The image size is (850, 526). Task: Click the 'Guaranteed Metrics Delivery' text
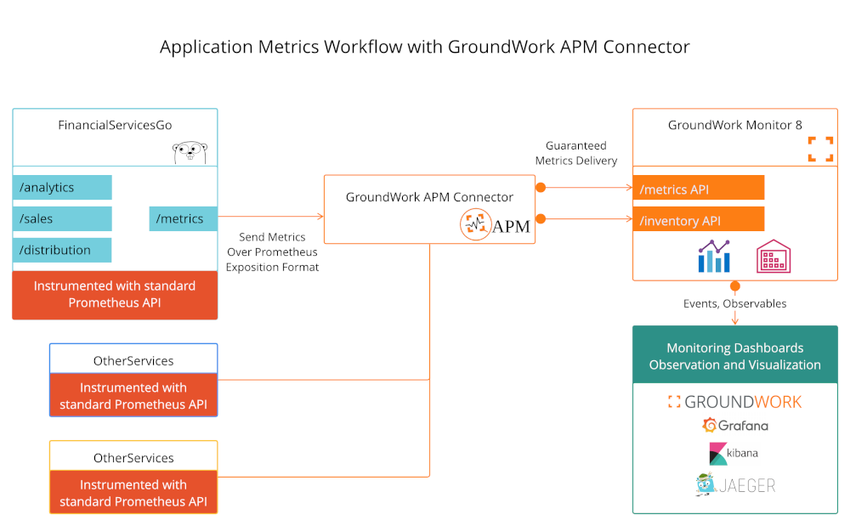(x=576, y=153)
